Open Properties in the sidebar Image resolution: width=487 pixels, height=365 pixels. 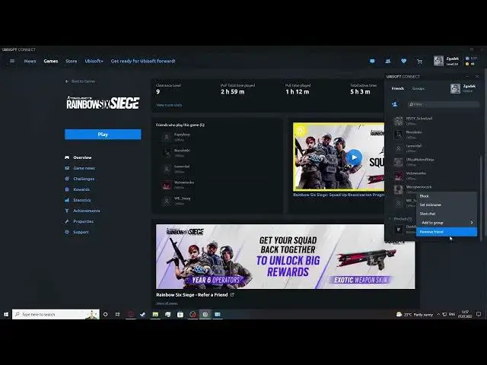(x=83, y=221)
